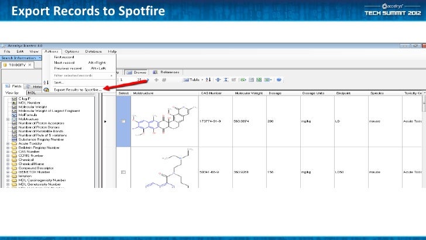Click the Molstructure column header
Image resolution: width=426 pixels, height=240 pixels.
(x=164, y=93)
